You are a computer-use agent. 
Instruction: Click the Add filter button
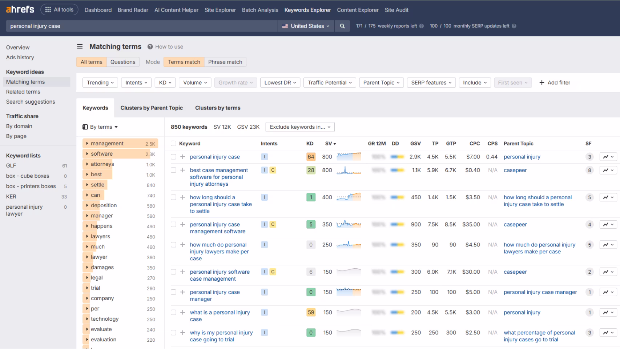pos(555,83)
